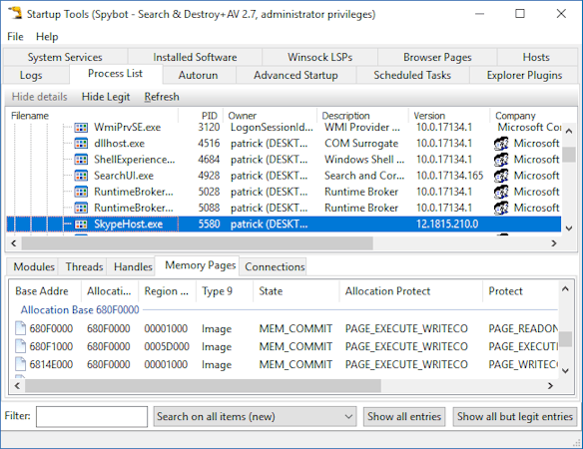Screen dimensions: 583x449
Task: Open the Advanced Startup tab
Action: point(295,75)
